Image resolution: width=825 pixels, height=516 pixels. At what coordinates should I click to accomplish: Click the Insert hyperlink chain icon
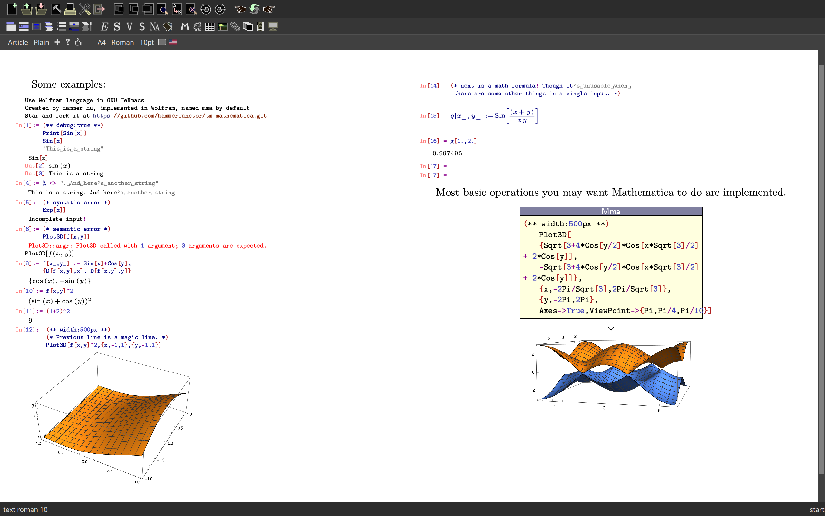235,27
